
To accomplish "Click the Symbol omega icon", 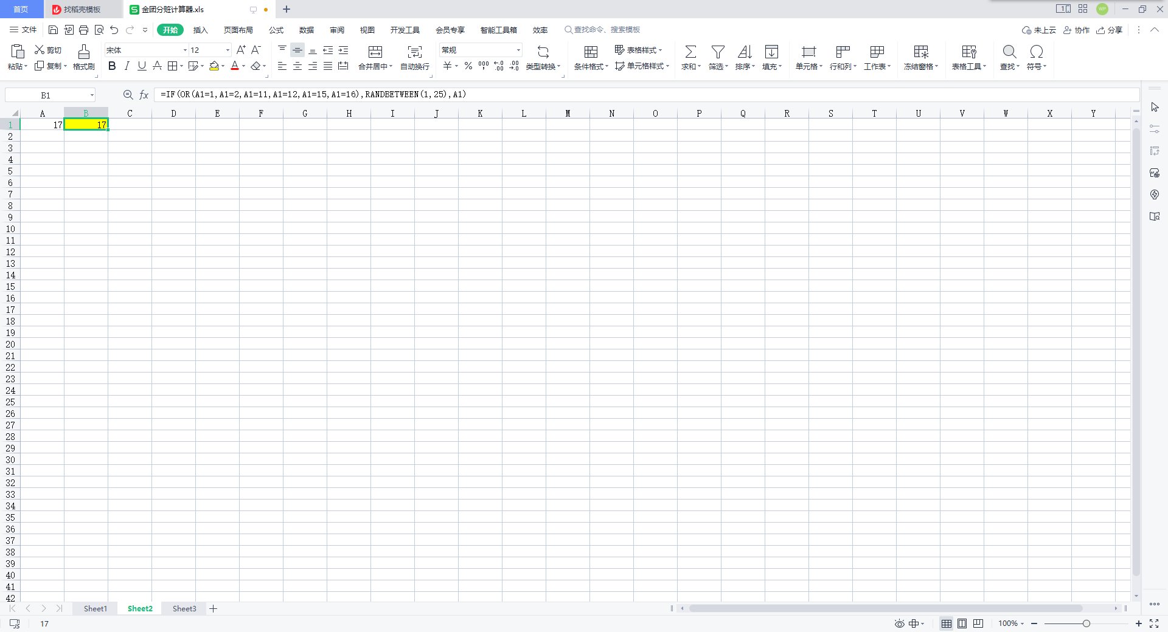I will click(x=1037, y=52).
